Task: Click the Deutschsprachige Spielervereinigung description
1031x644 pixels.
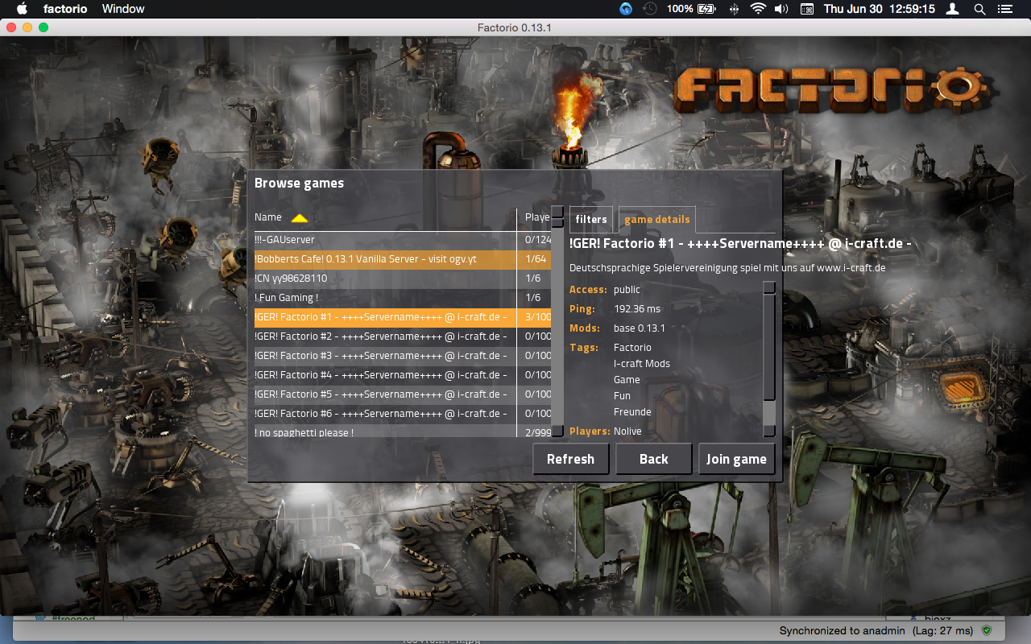Action: (727, 268)
